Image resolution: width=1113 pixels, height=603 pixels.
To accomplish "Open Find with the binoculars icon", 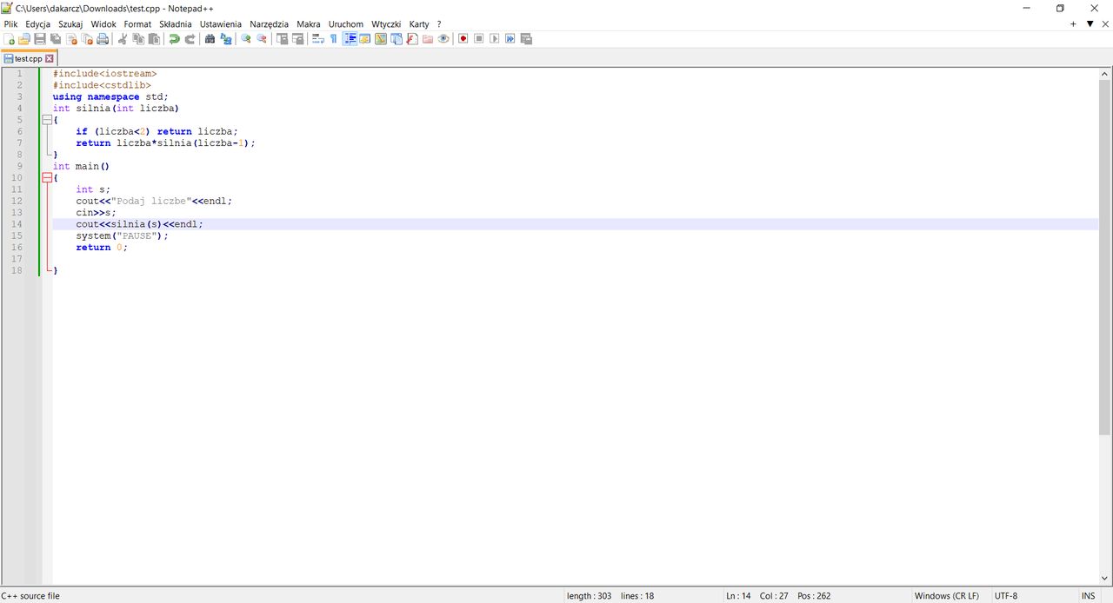I will click(210, 39).
